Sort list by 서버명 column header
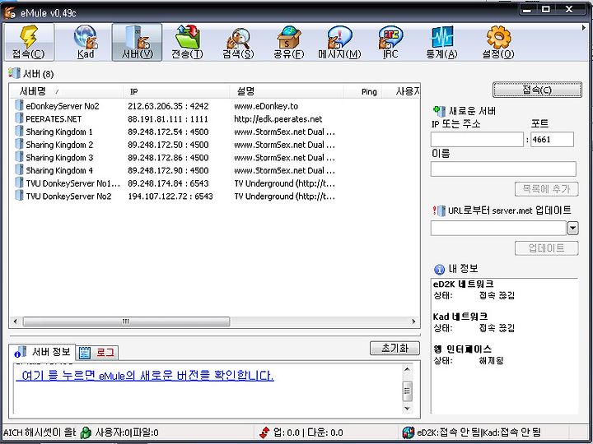The height and width of the screenshot is (444, 593). (x=66, y=91)
